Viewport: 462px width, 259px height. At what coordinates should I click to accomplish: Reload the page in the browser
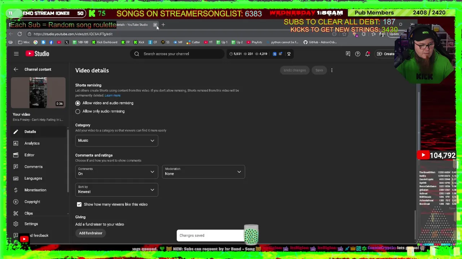point(19,34)
